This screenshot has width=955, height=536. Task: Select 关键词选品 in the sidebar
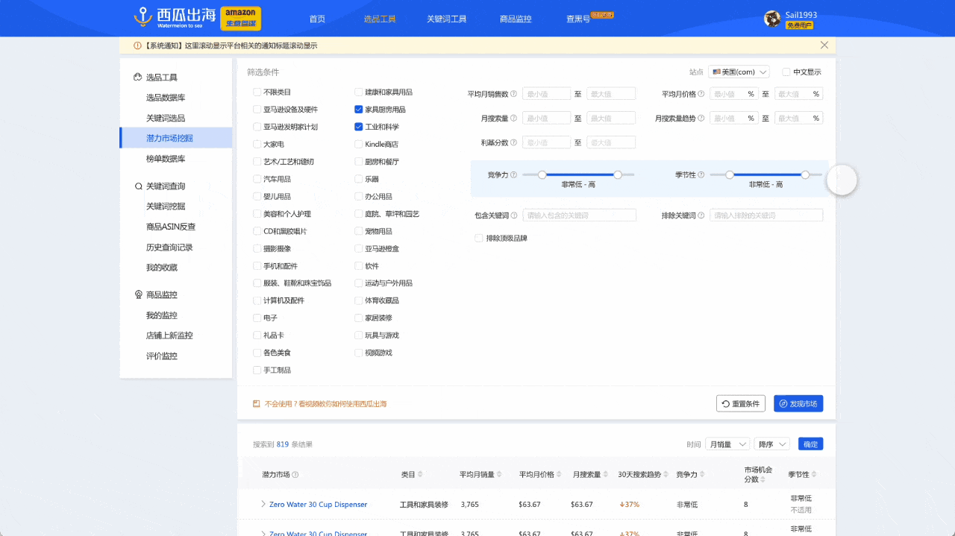pos(166,118)
